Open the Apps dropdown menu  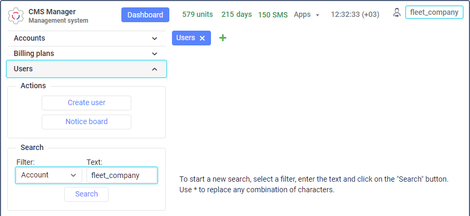click(x=306, y=15)
